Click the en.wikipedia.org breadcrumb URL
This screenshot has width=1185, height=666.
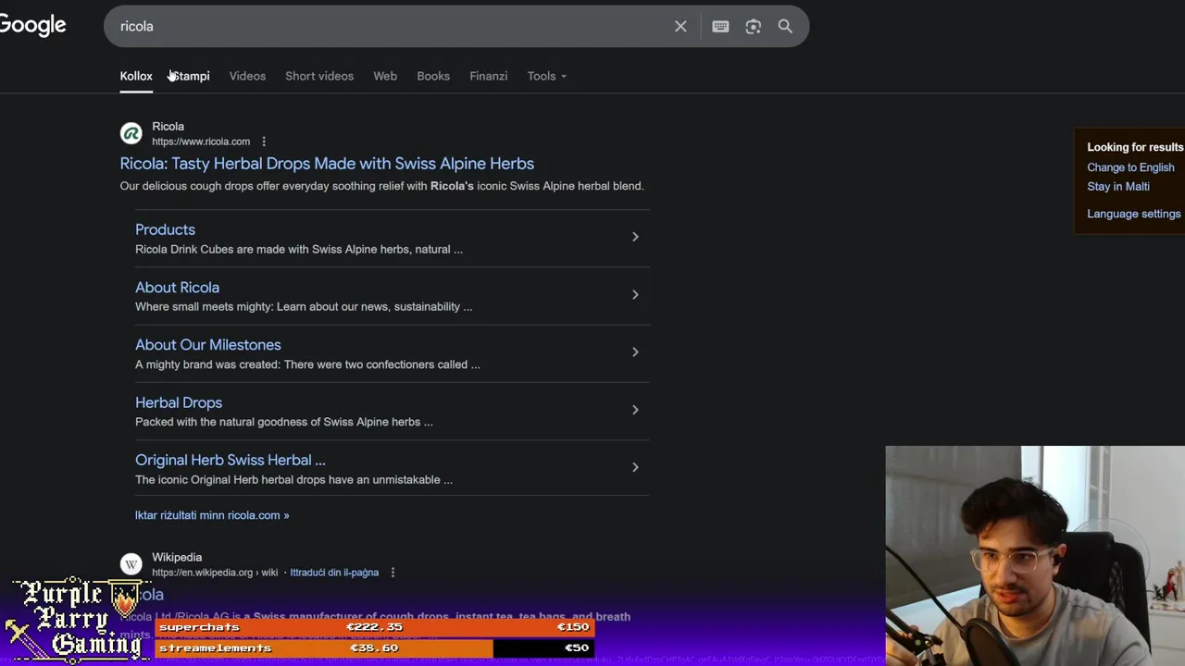(x=215, y=573)
